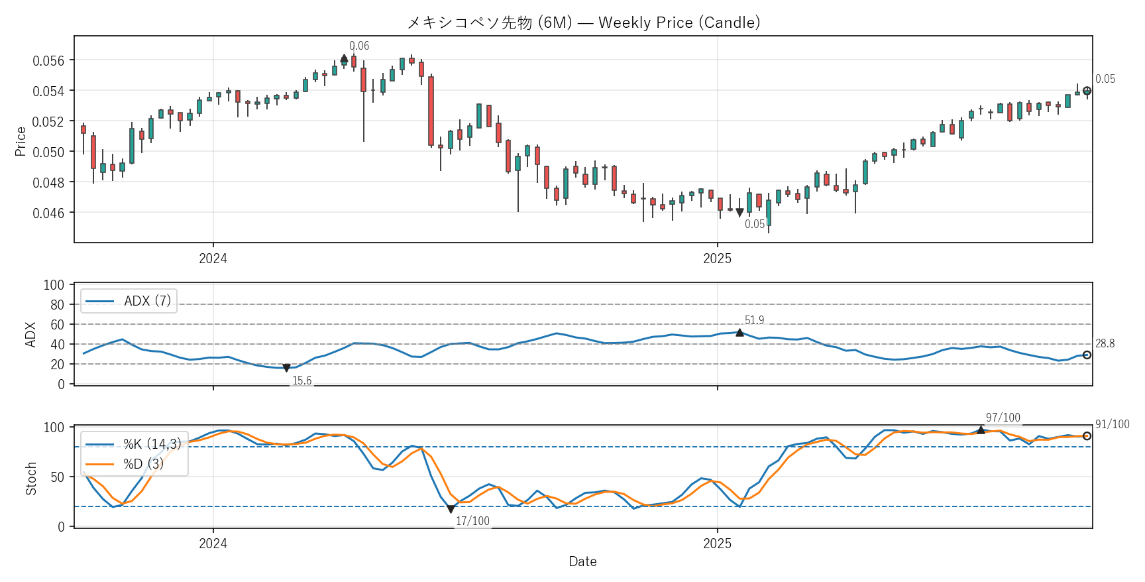Click the 28.8 ADX value annotation
This screenshot has width=1145, height=582.
[1105, 343]
